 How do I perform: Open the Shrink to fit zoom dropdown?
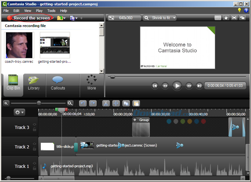tap(160, 18)
